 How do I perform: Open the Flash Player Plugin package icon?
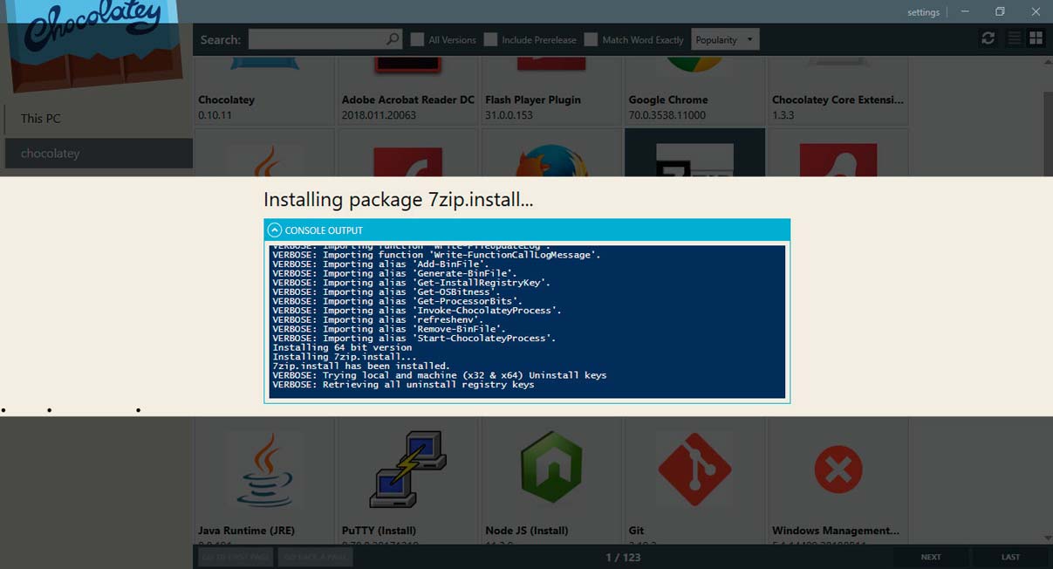550,63
